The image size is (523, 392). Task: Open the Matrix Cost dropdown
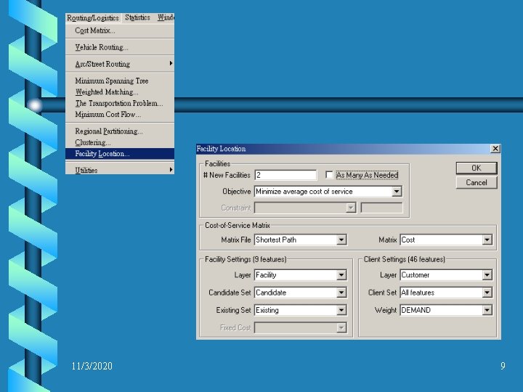(446, 240)
